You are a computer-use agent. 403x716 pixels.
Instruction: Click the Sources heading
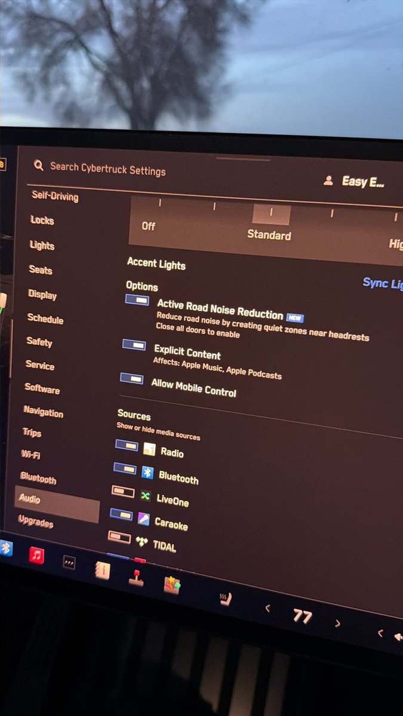[x=134, y=415]
